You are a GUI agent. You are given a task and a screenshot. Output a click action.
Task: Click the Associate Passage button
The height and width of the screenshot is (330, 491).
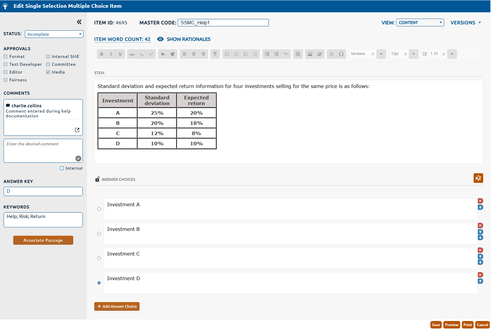pyautogui.click(x=43, y=240)
